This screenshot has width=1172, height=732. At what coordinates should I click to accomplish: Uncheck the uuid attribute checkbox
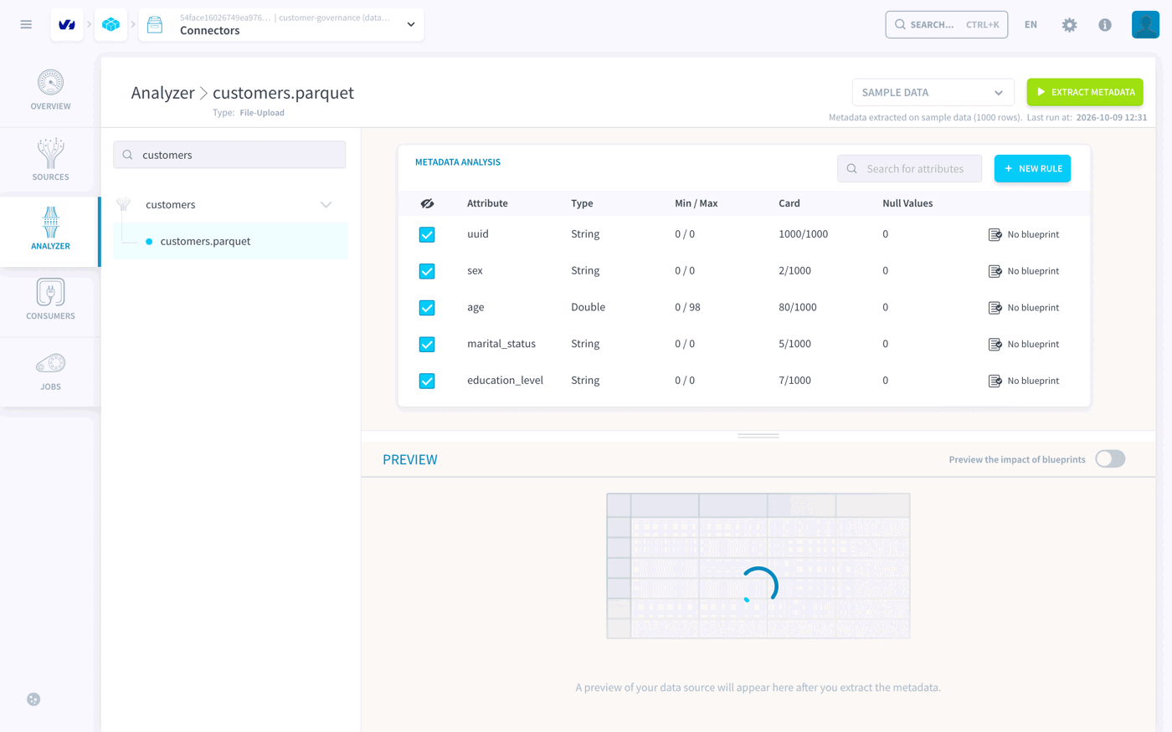coord(427,235)
